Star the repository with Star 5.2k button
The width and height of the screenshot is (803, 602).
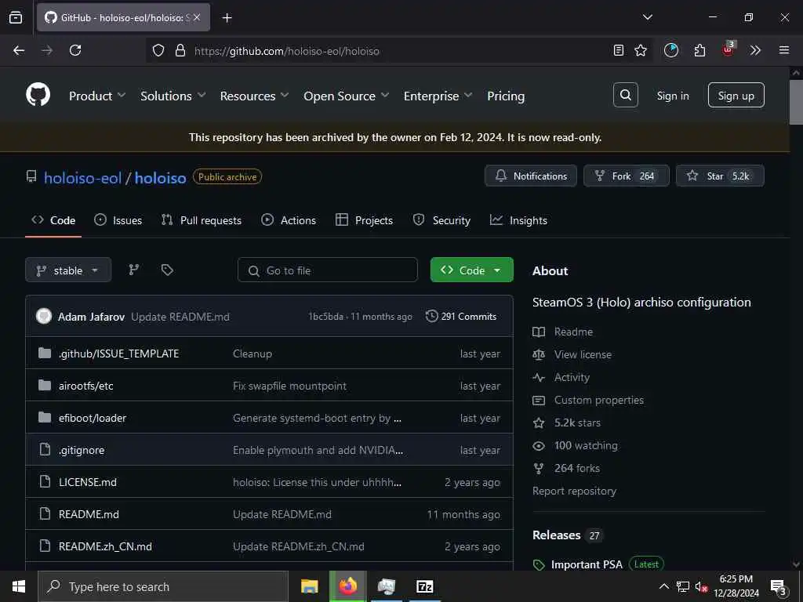(x=720, y=176)
